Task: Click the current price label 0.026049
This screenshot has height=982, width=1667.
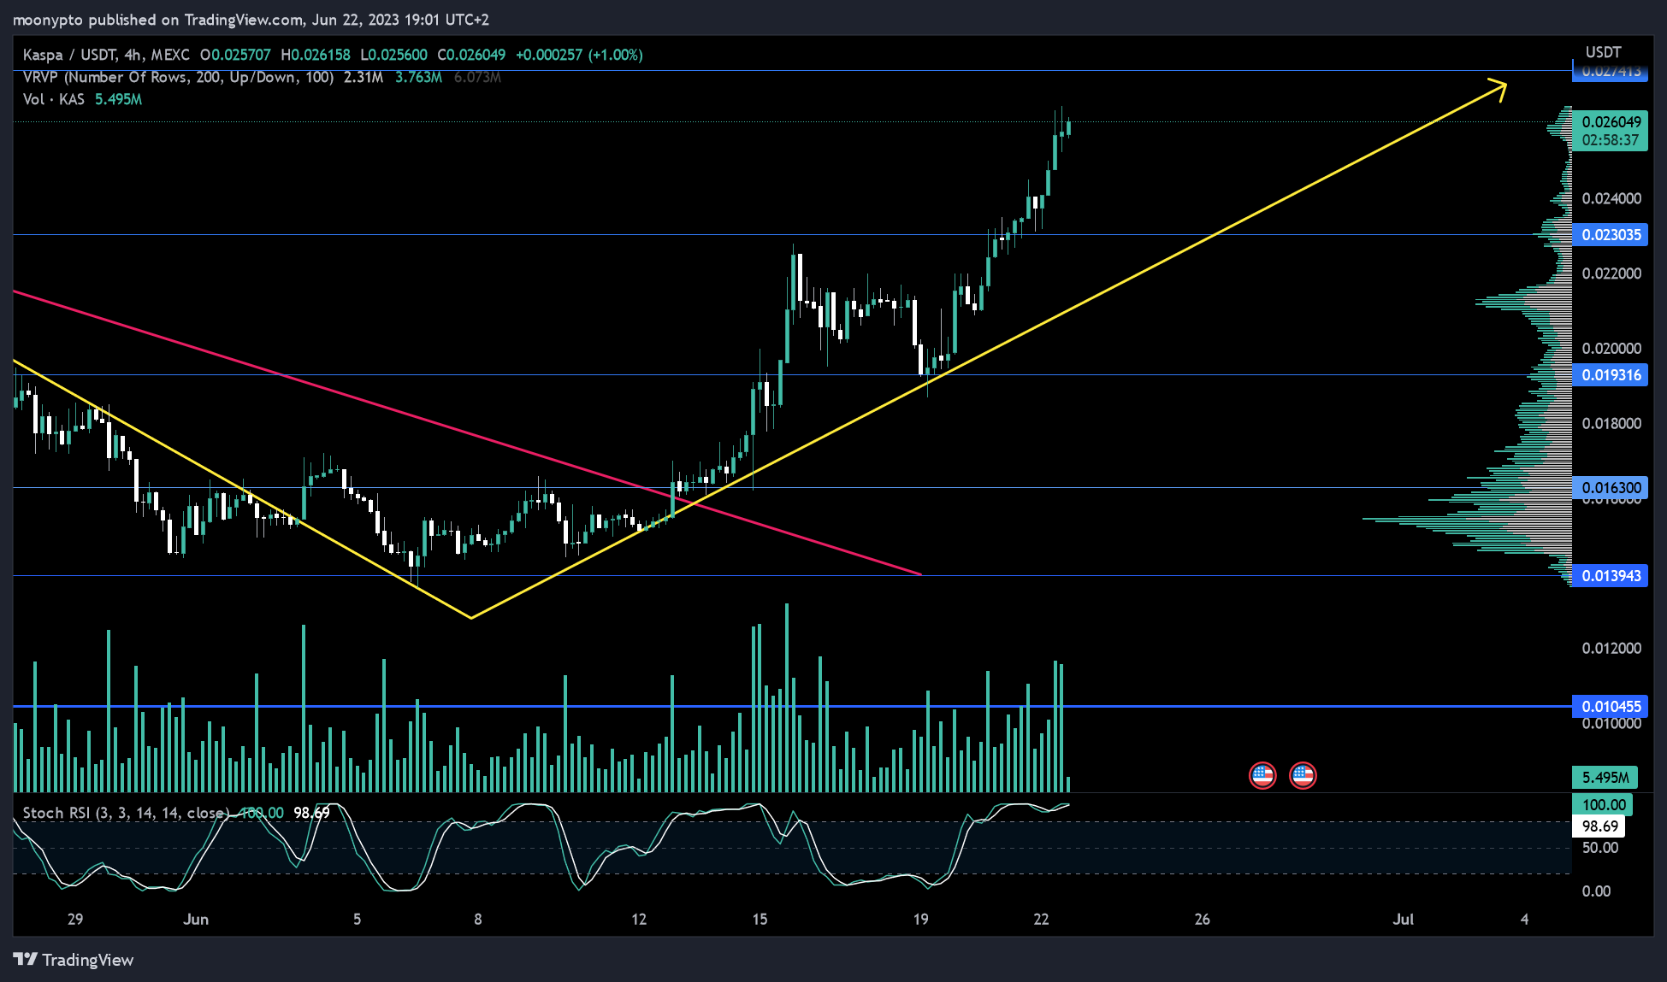Action: pyautogui.click(x=1611, y=122)
